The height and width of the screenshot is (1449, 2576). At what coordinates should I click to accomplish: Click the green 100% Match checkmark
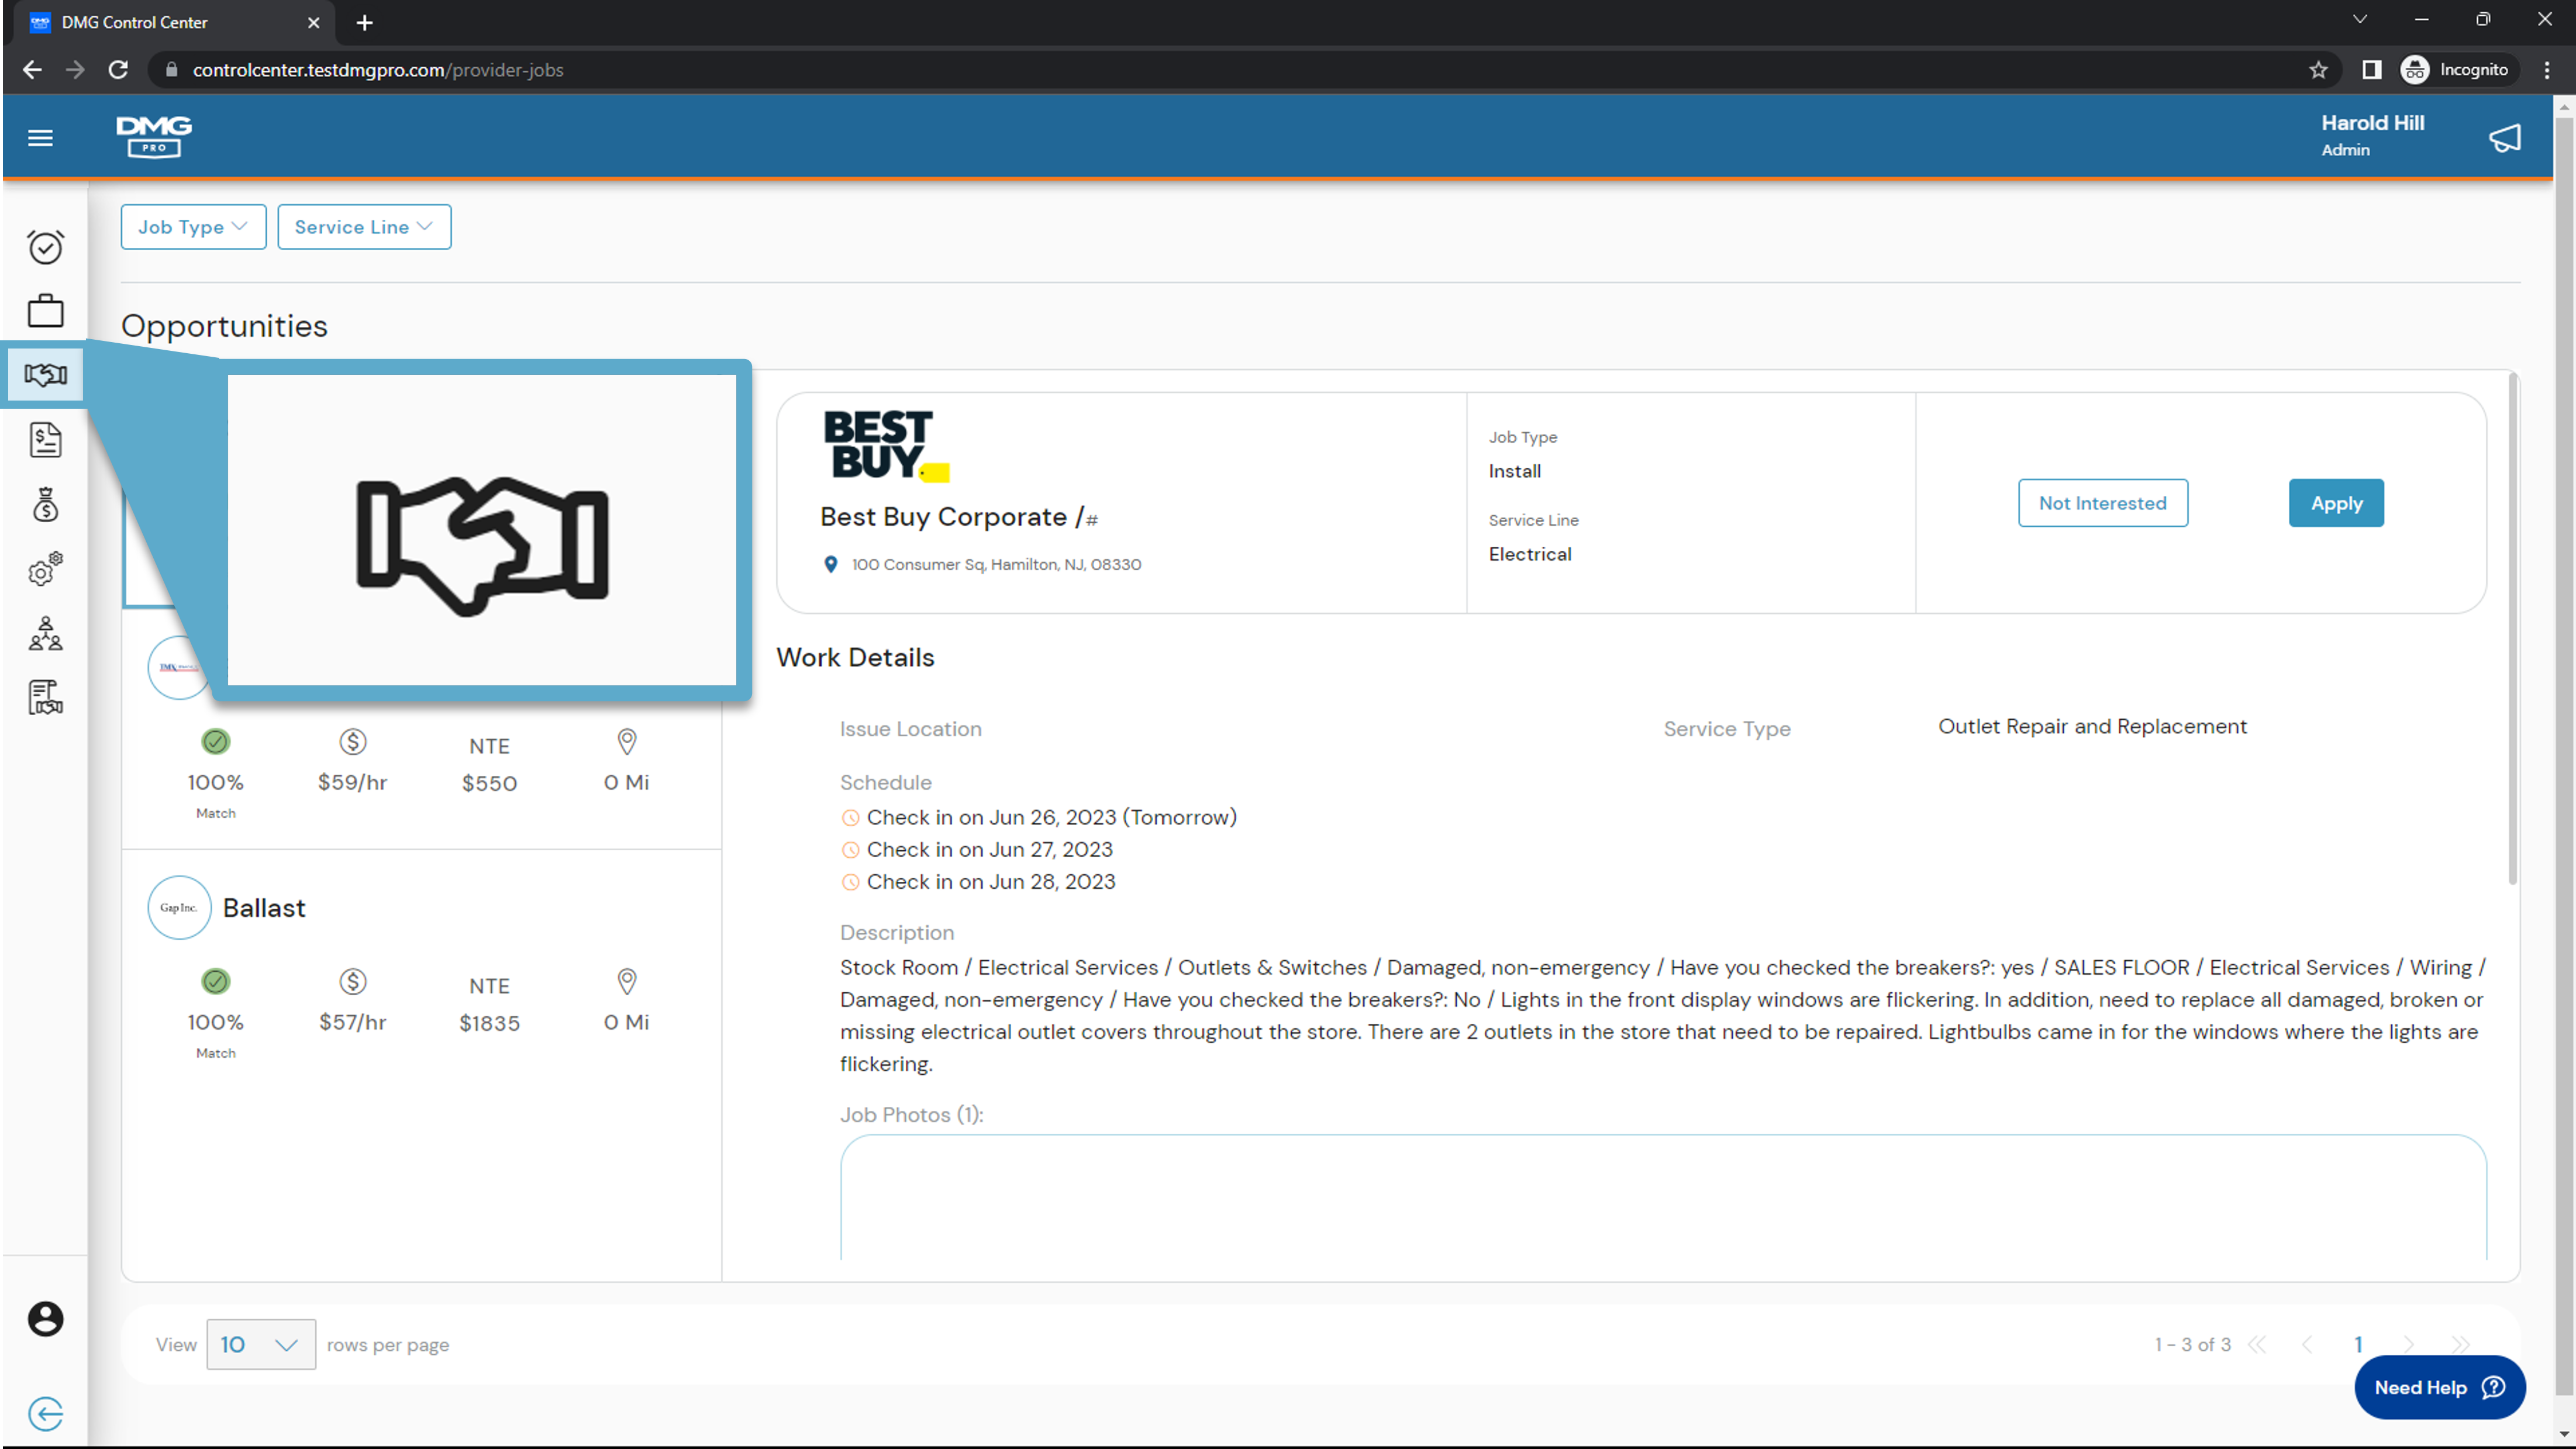(x=216, y=741)
